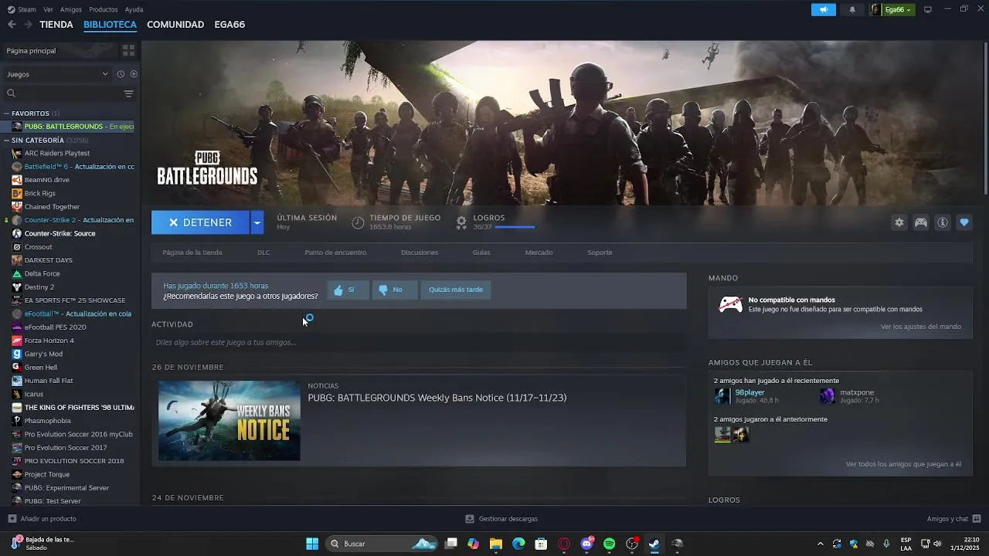
Task: Open the Ayuda menu
Action: 134,9
